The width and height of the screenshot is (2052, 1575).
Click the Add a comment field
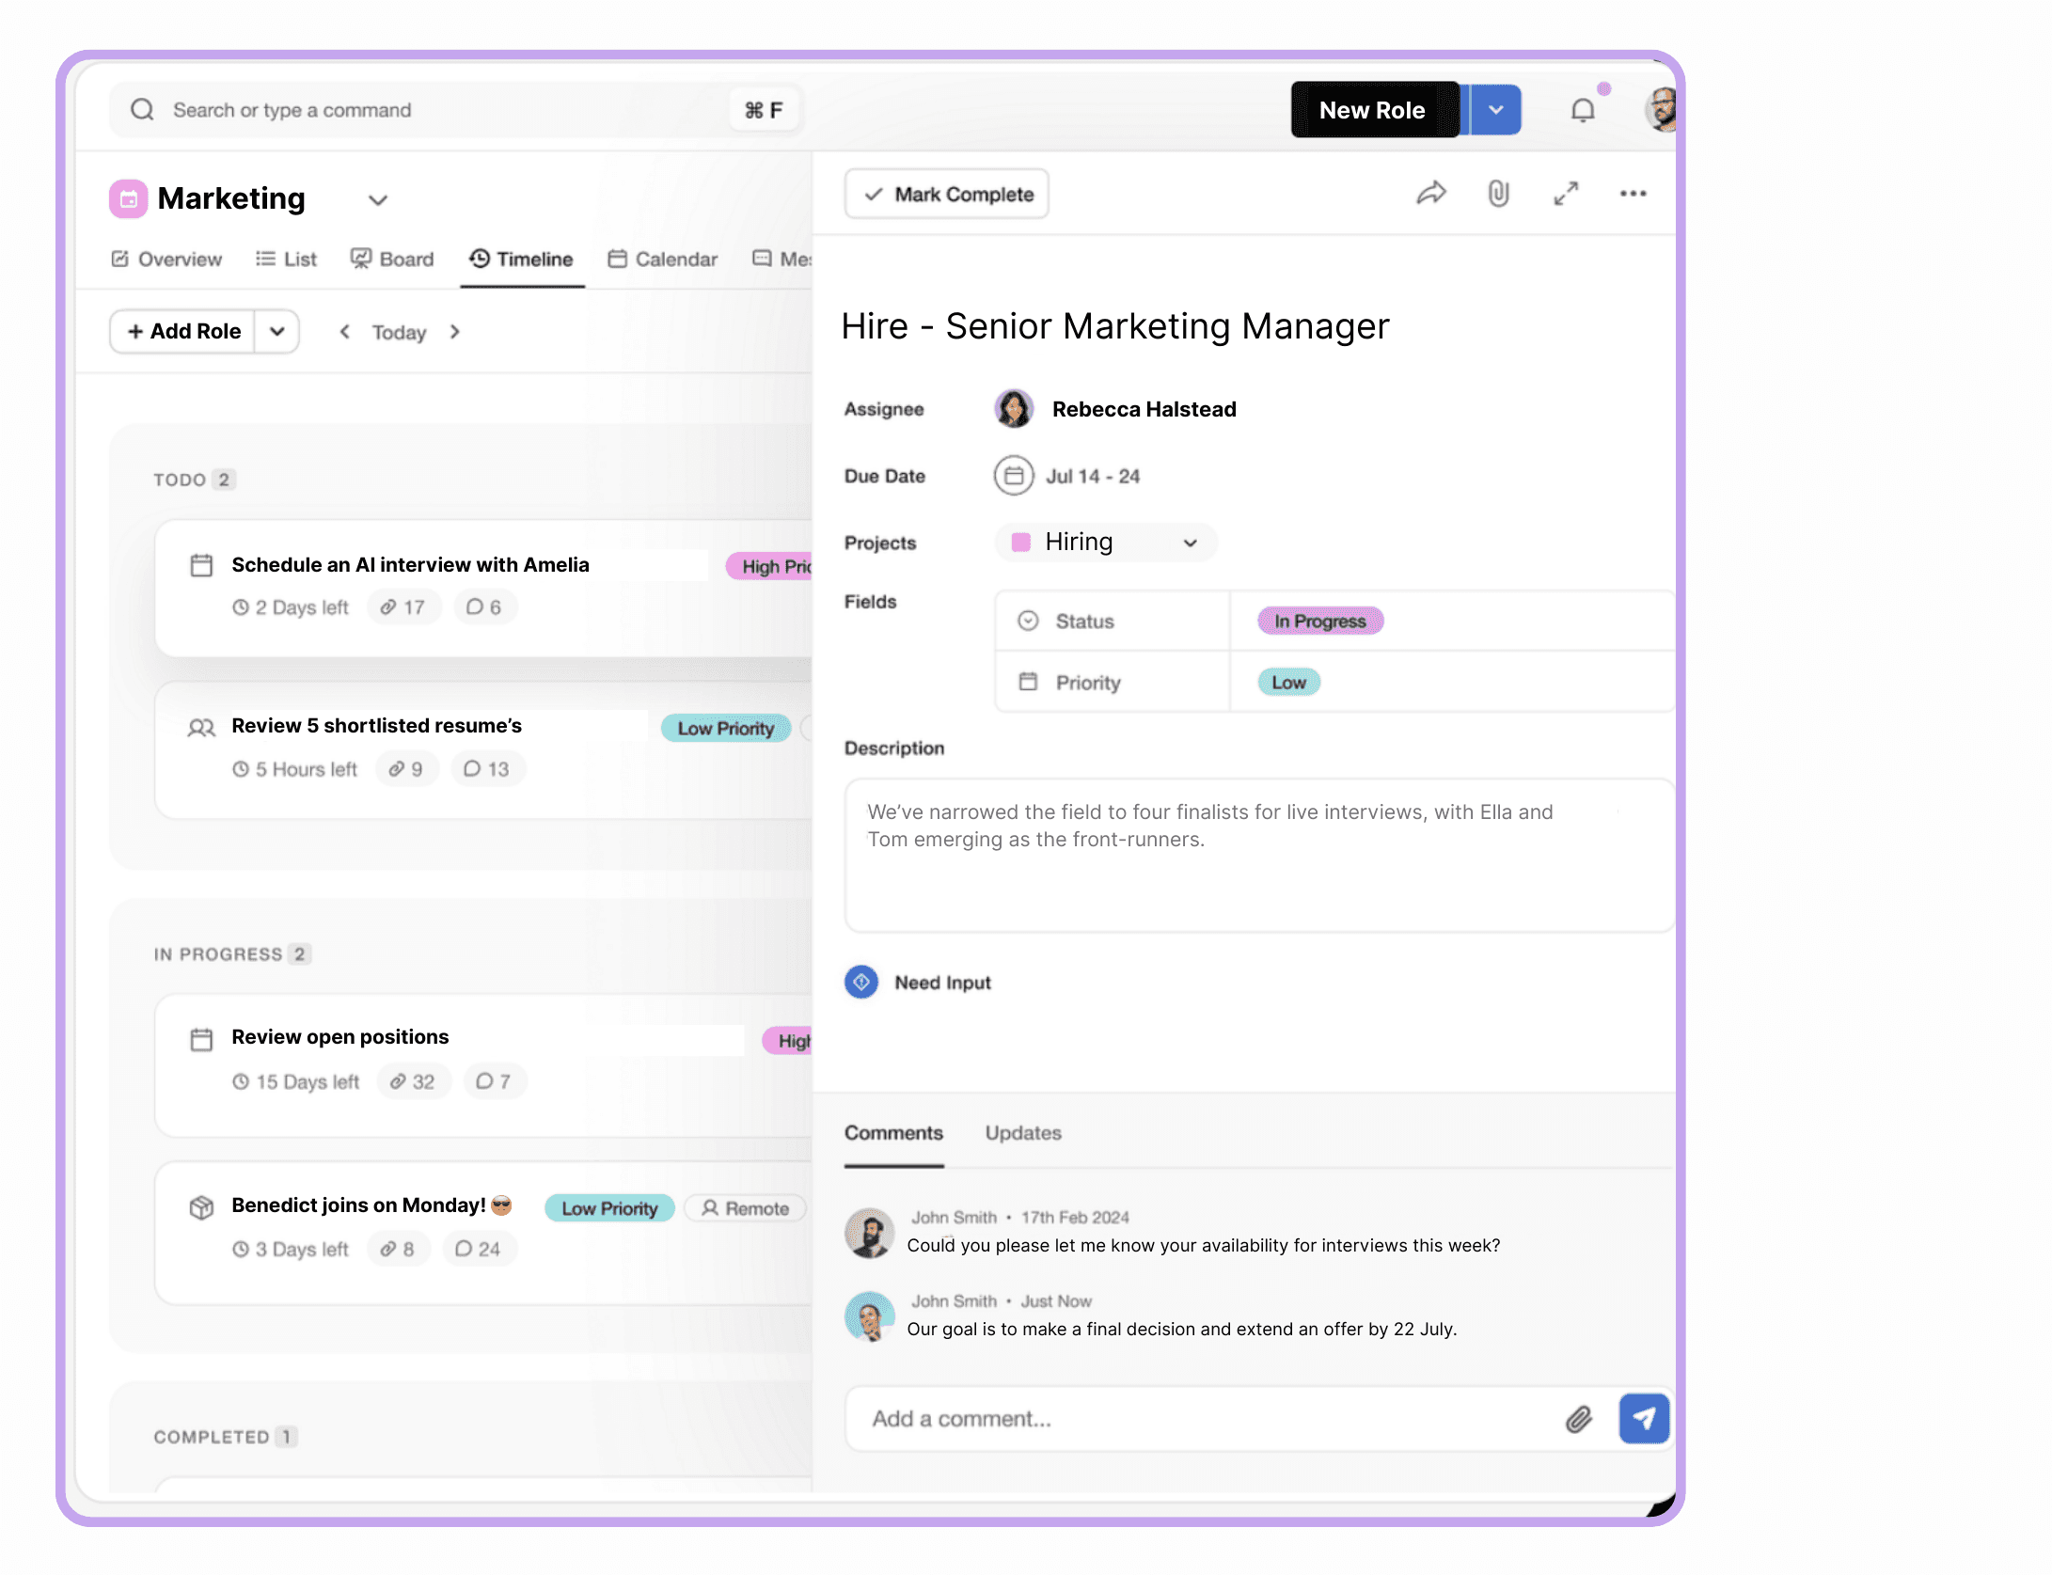click(1204, 1418)
